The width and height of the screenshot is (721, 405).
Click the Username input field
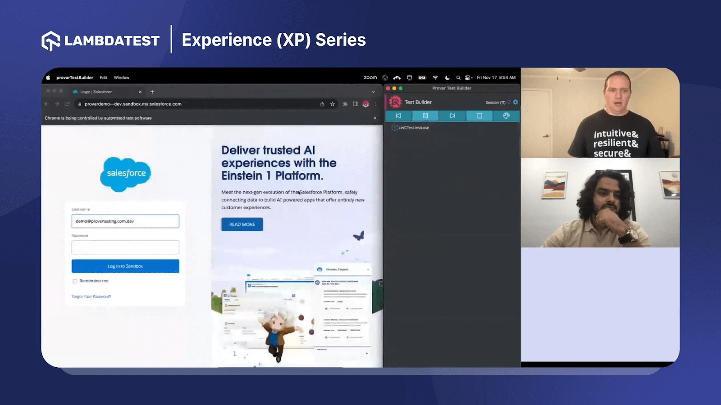[x=125, y=221]
